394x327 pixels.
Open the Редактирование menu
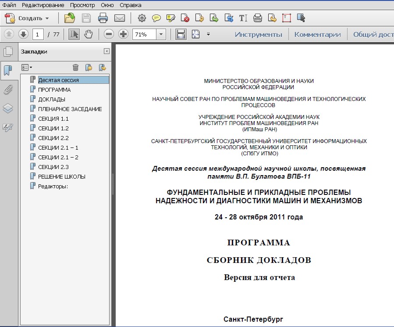pos(43,5)
